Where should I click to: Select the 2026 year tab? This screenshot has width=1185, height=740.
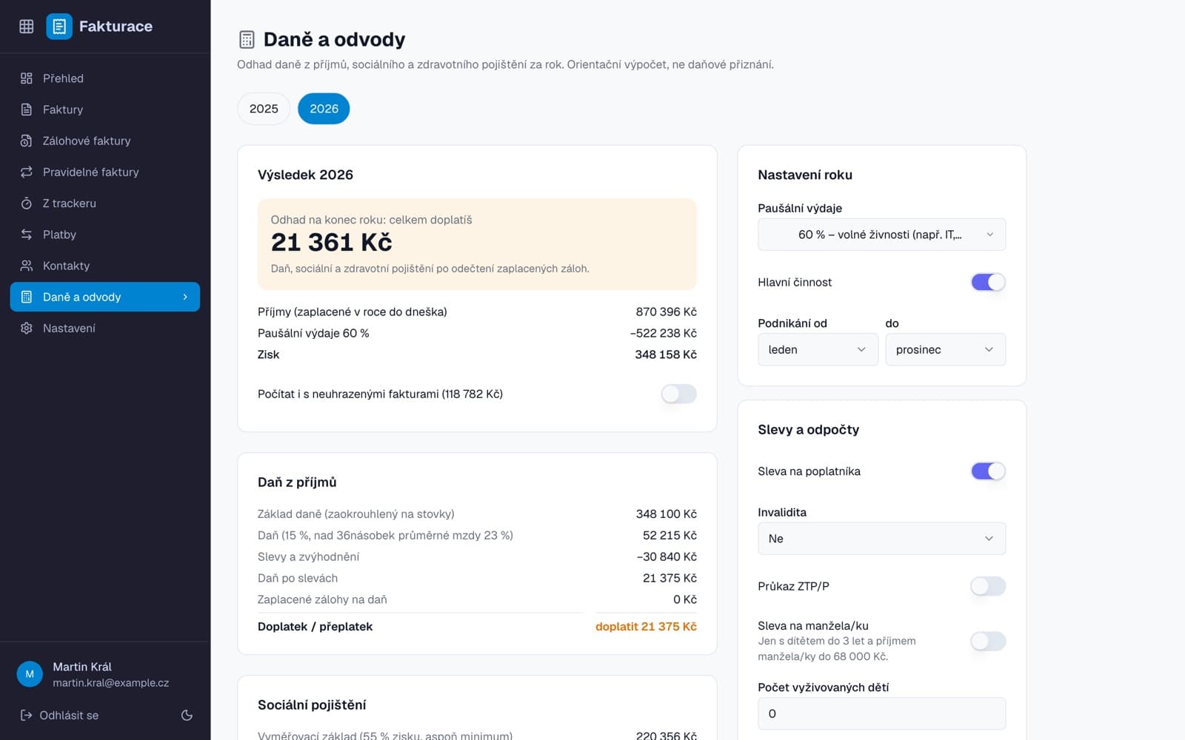324,109
